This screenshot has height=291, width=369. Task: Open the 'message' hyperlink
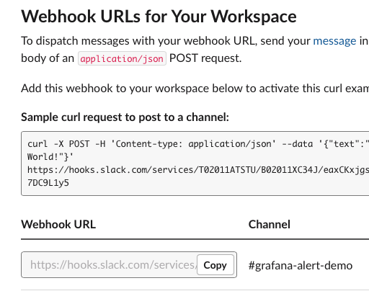(334, 41)
